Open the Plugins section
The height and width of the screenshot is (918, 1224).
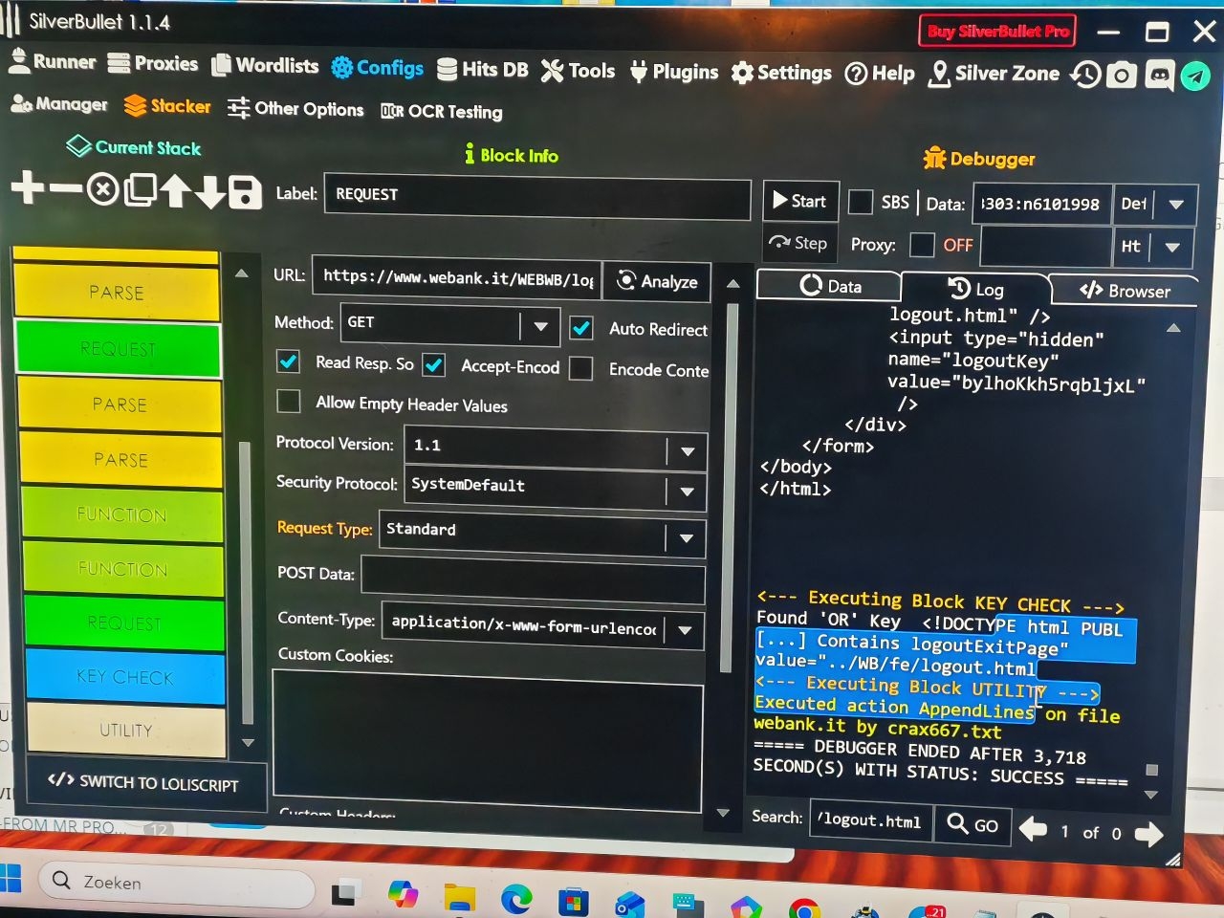[674, 72]
